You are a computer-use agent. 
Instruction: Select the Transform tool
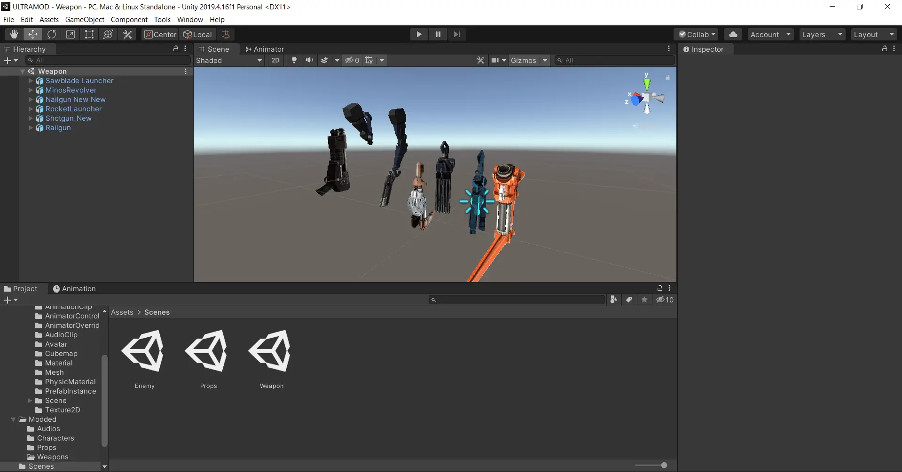[x=108, y=34]
